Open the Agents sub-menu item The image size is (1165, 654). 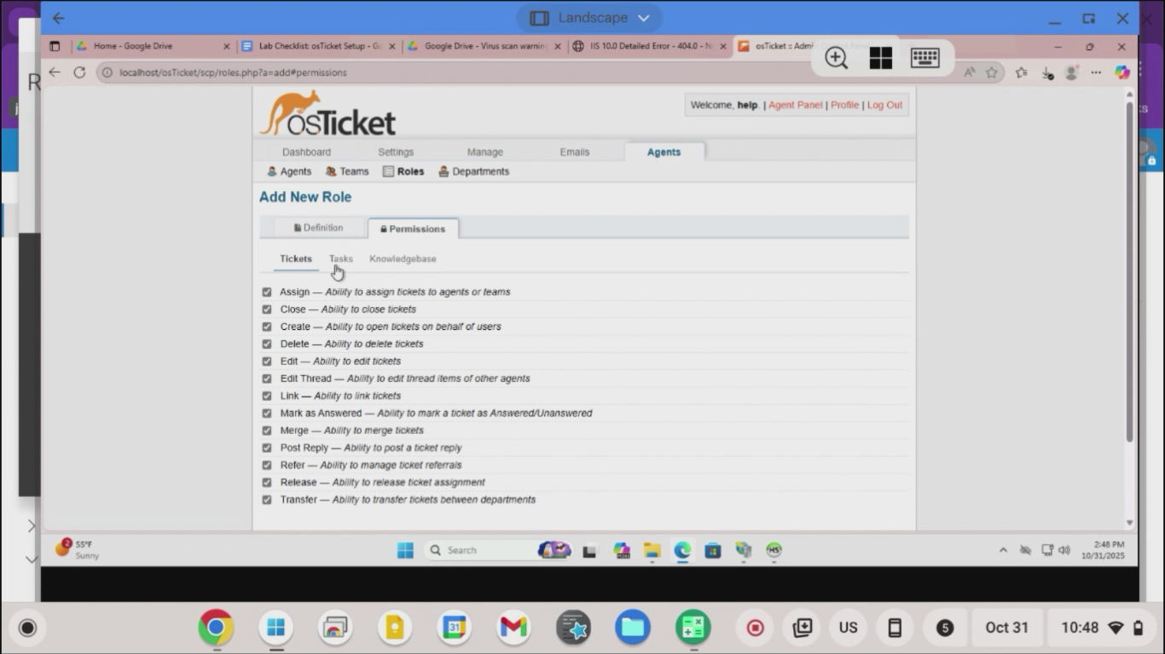pyautogui.click(x=289, y=171)
